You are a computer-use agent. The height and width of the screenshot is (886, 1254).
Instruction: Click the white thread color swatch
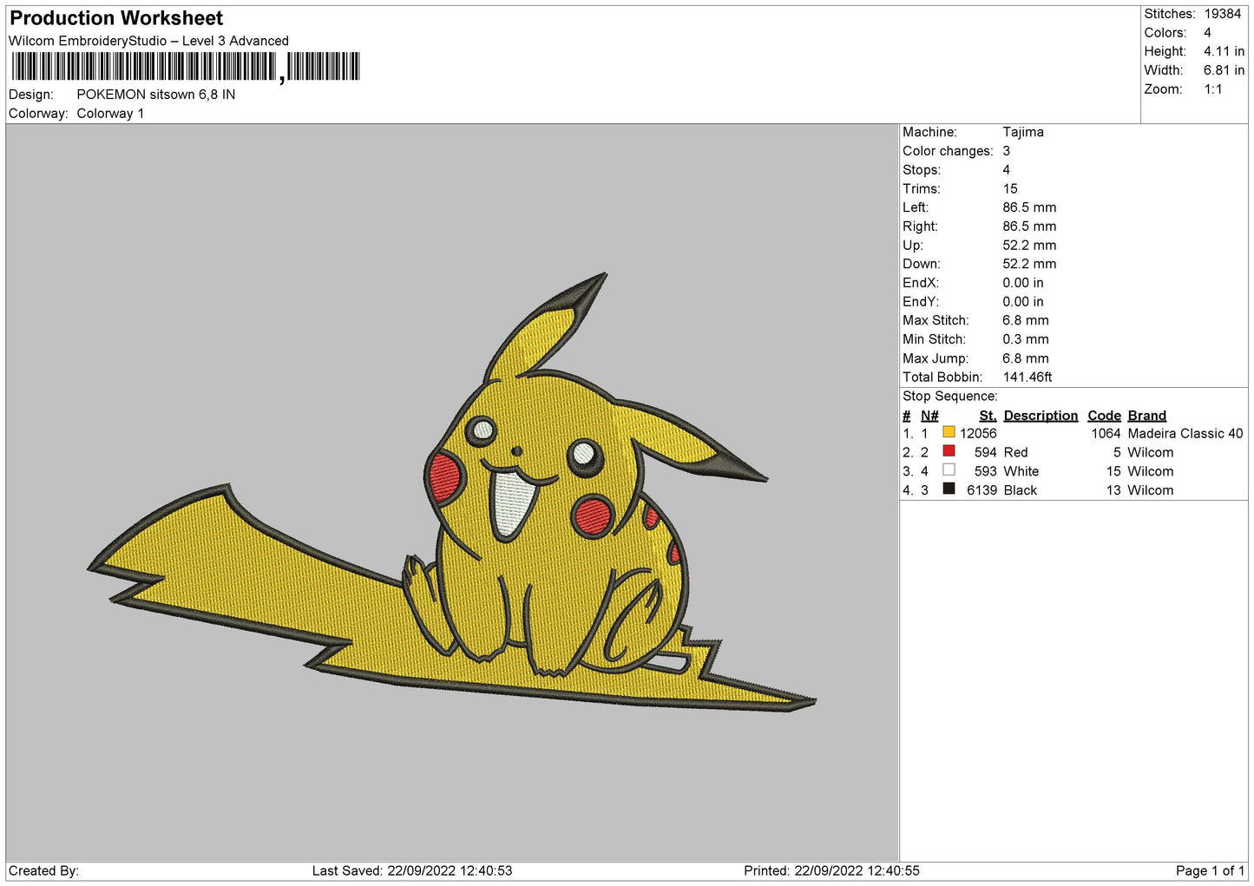(949, 470)
